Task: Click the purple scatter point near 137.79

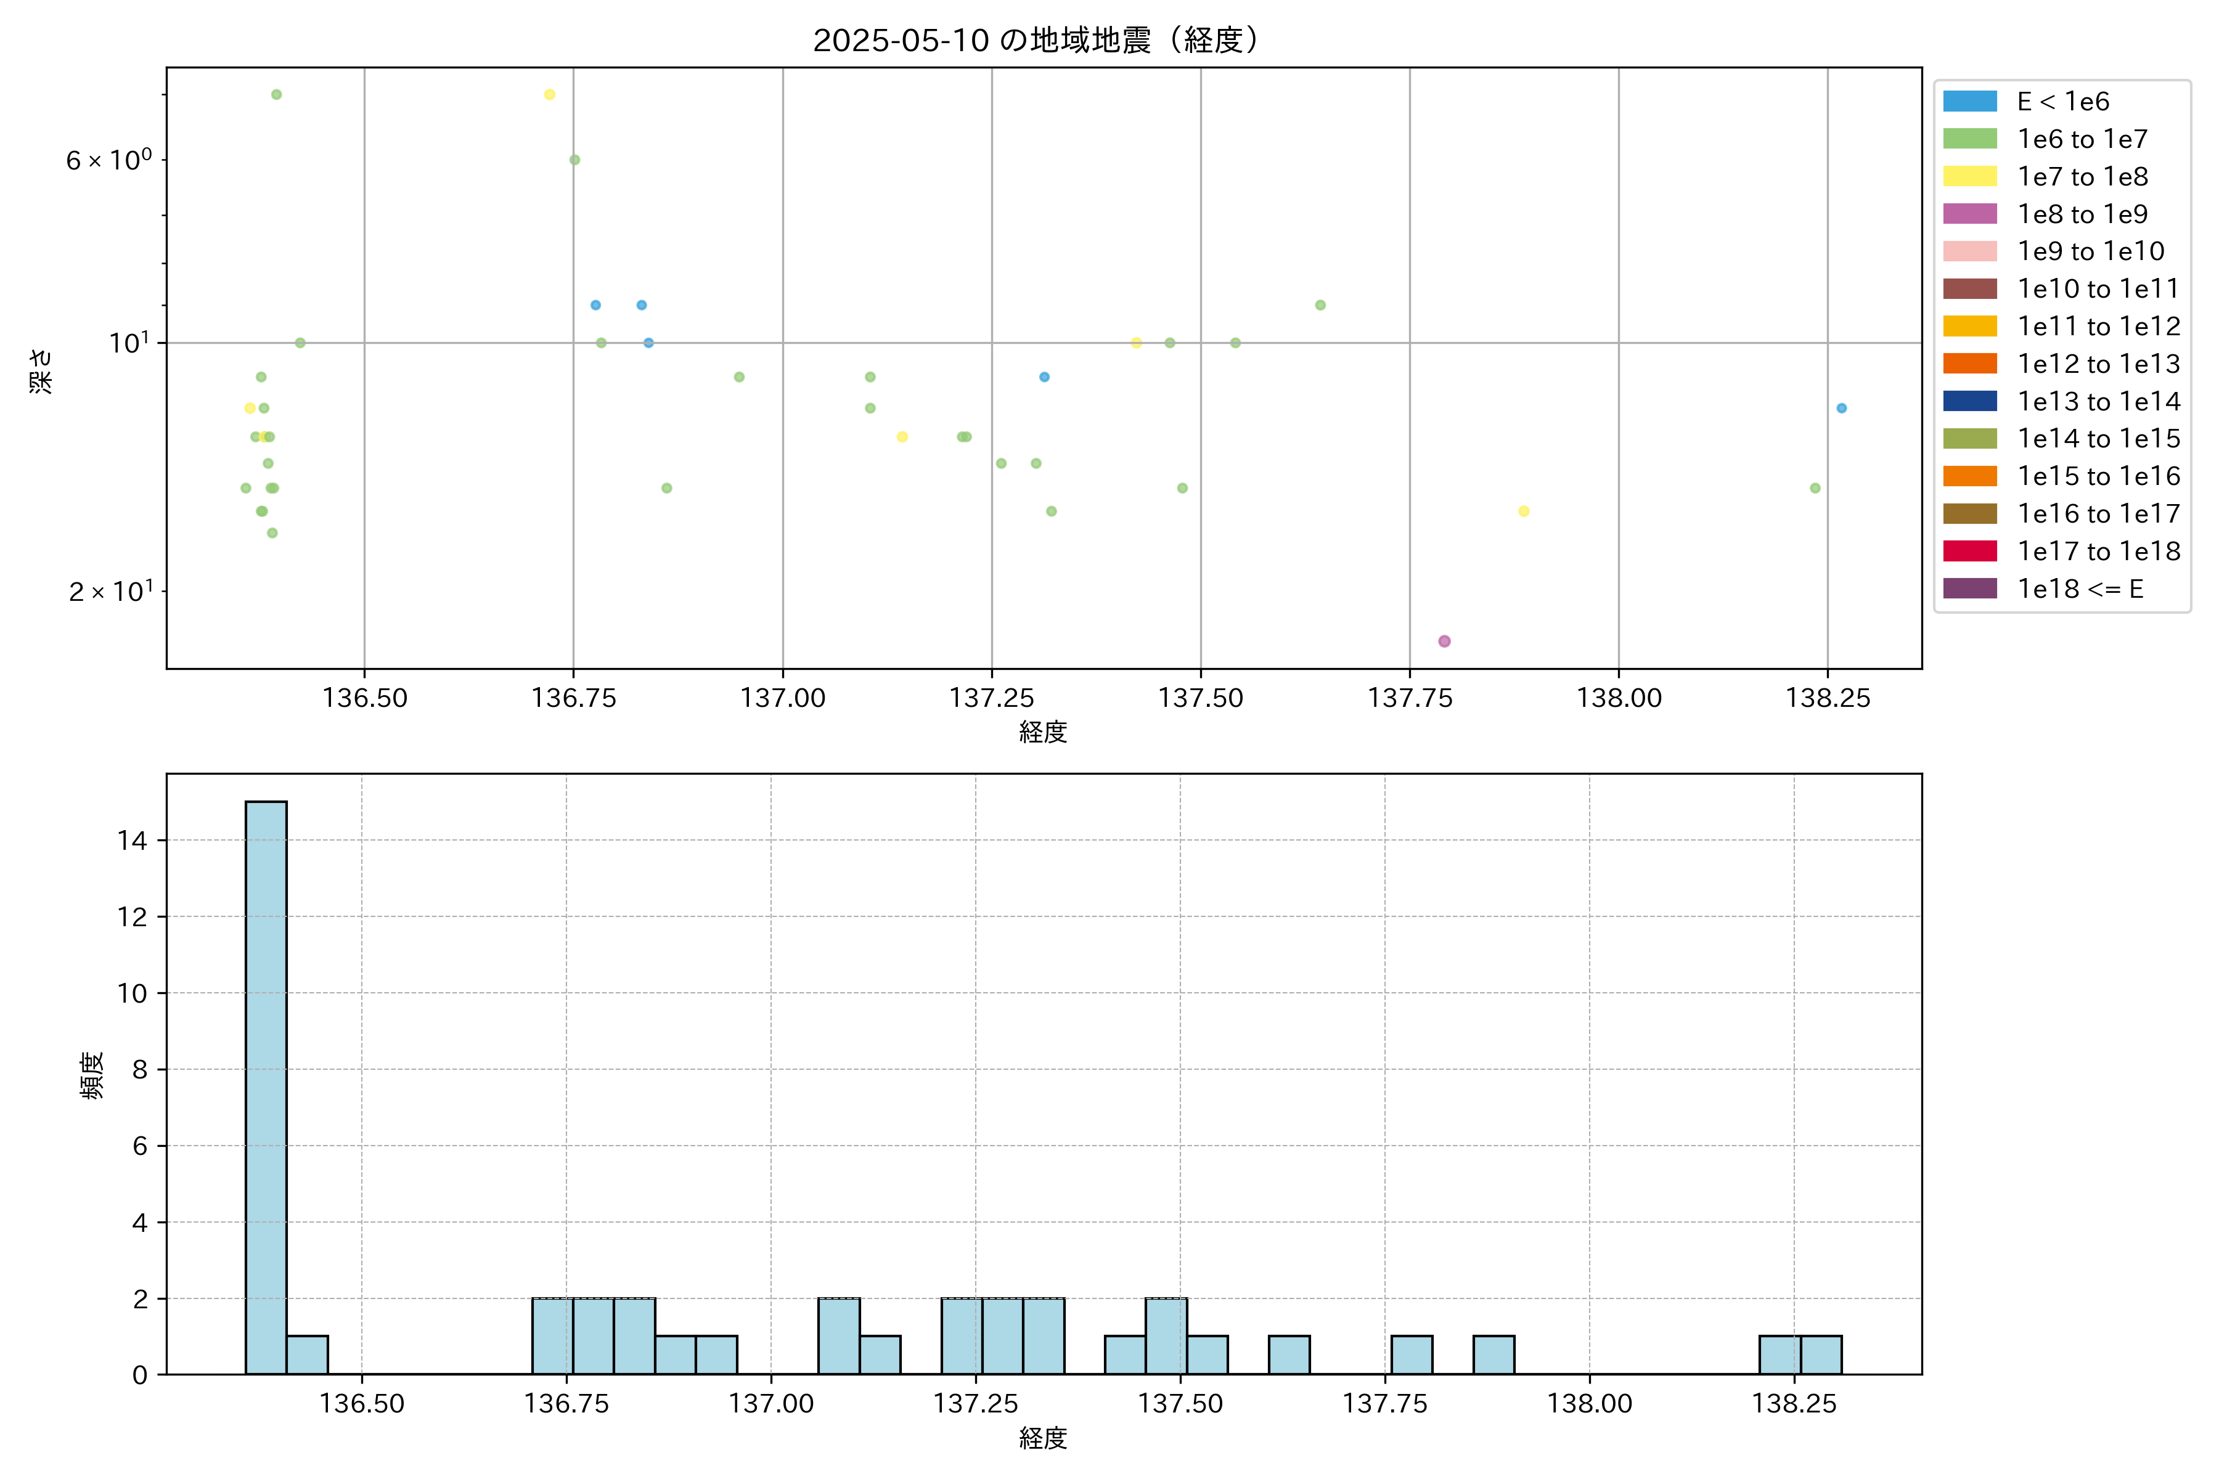Action: coord(1444,642)
